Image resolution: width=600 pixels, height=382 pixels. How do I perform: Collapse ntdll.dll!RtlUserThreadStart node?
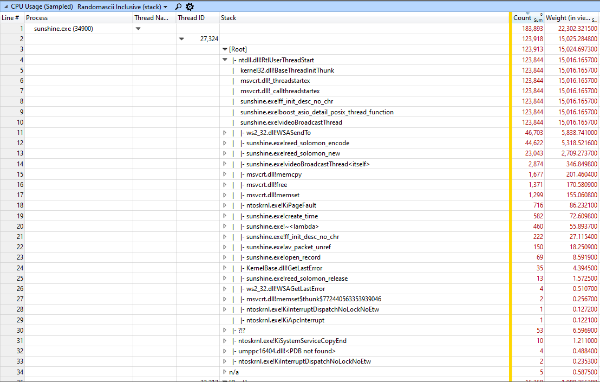coord(225,60)
